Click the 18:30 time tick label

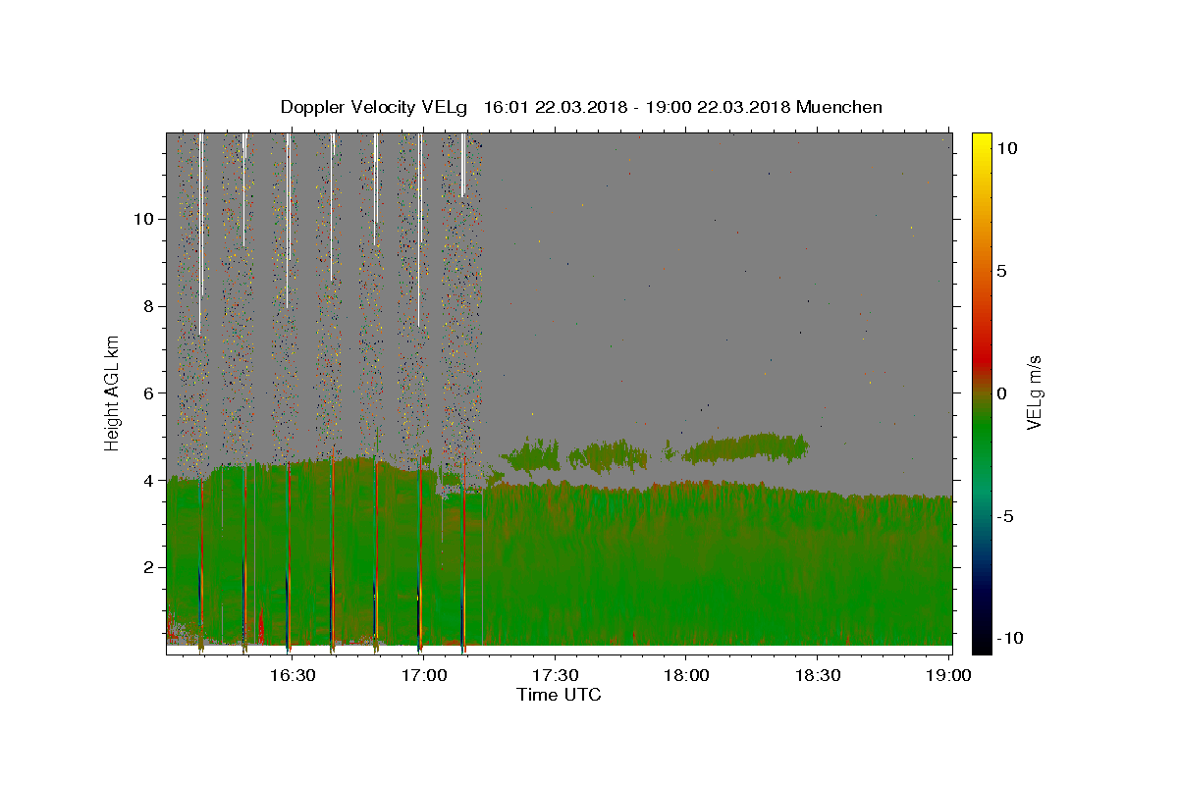[817, 675]
